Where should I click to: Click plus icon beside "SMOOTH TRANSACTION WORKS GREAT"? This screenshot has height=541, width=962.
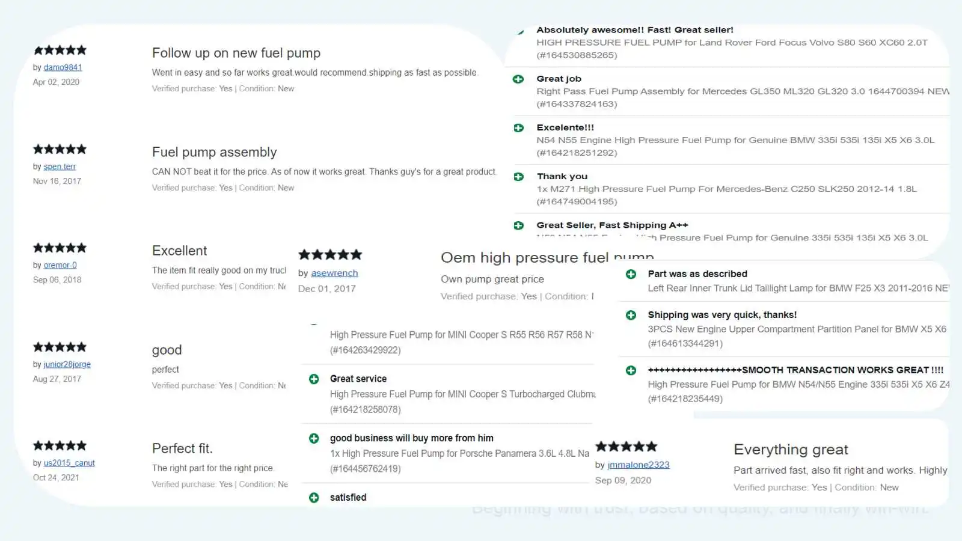tap(631, 370)
